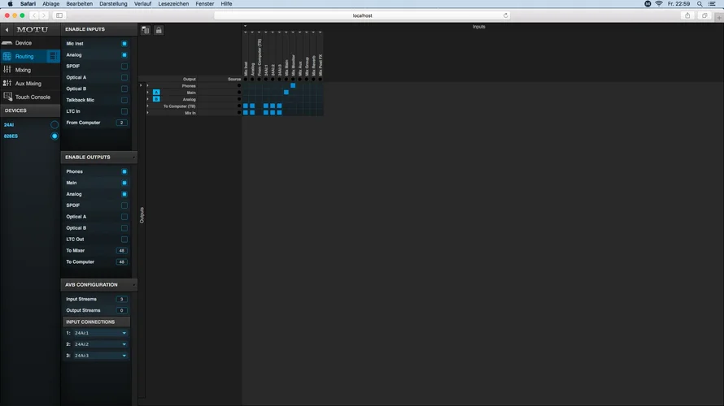Screen dimensions: 724x406
Task: Disable the Mic Inst input checkbox
Action: pyautogui.click(x=124, y=43)
